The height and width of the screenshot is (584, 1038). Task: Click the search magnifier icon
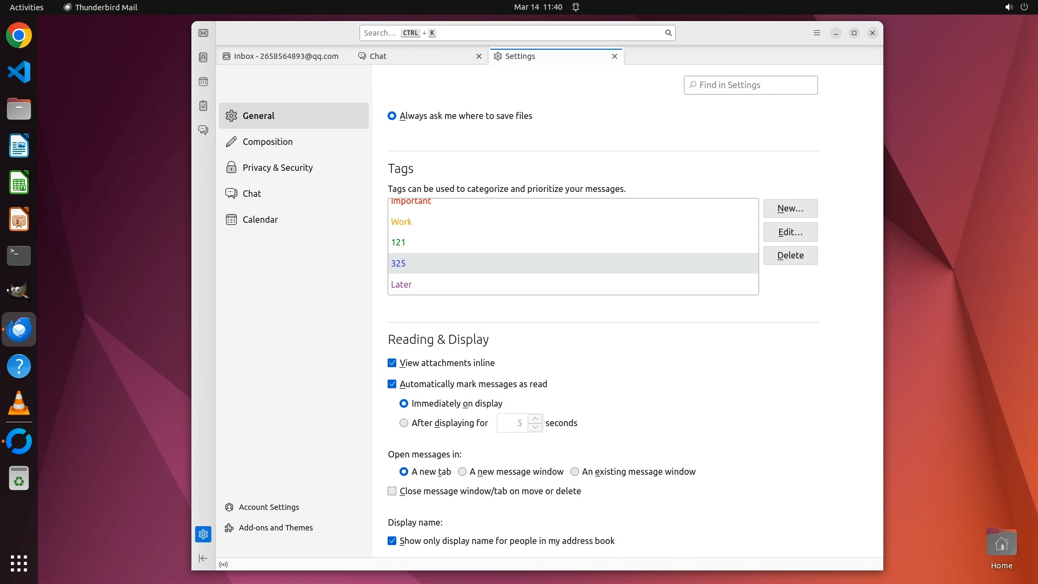[x=668, y=33]
